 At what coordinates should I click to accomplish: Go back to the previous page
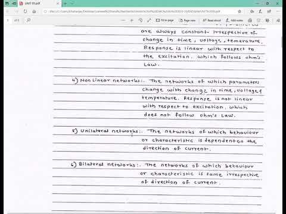(8, 11)
